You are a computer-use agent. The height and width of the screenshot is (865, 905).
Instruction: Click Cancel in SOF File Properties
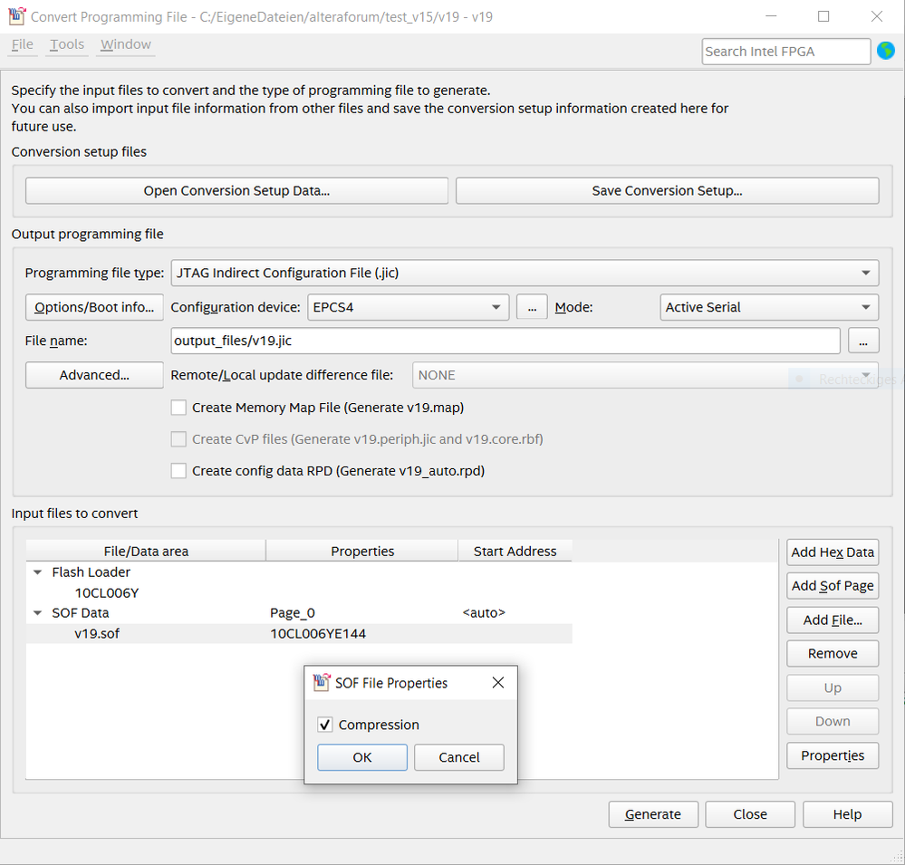pos(459,757)
